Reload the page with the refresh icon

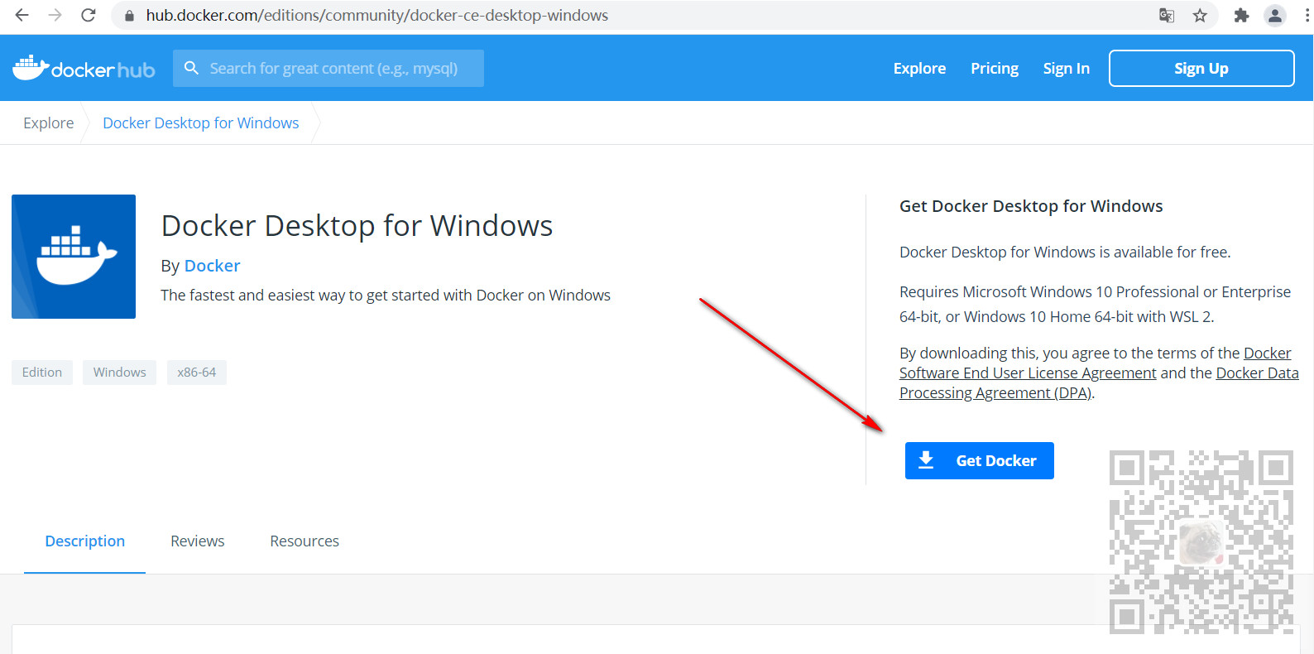tap(88, 15)
